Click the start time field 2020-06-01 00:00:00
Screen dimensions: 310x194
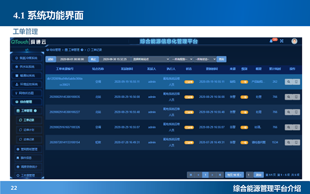pos(72,59)
